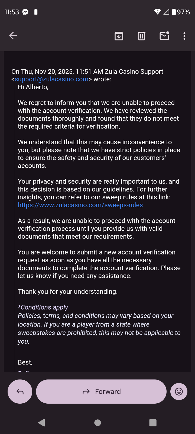Screen dimensions: 195x434
Task: Forward this email
Action: (x=101, y=391)
